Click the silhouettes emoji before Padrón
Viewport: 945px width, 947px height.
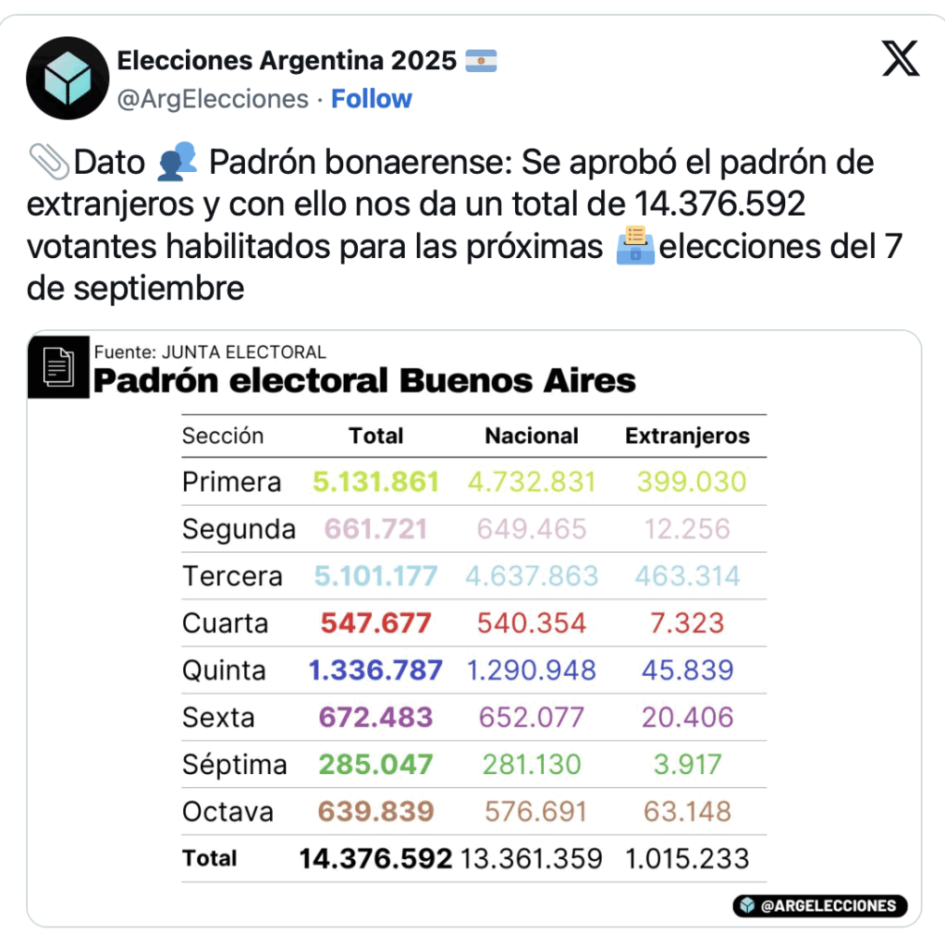[x=177, y=161]
